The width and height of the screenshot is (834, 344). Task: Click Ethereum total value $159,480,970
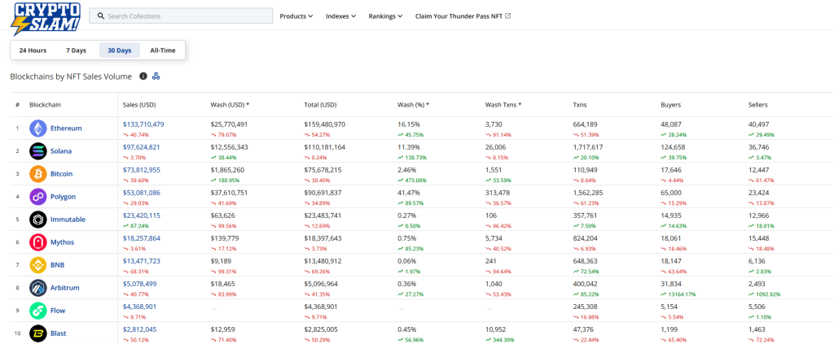324,124
